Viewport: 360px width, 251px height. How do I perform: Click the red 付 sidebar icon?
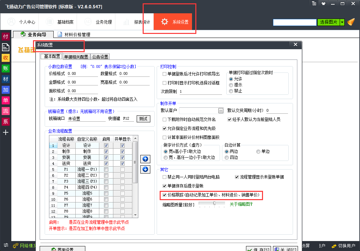6,36
